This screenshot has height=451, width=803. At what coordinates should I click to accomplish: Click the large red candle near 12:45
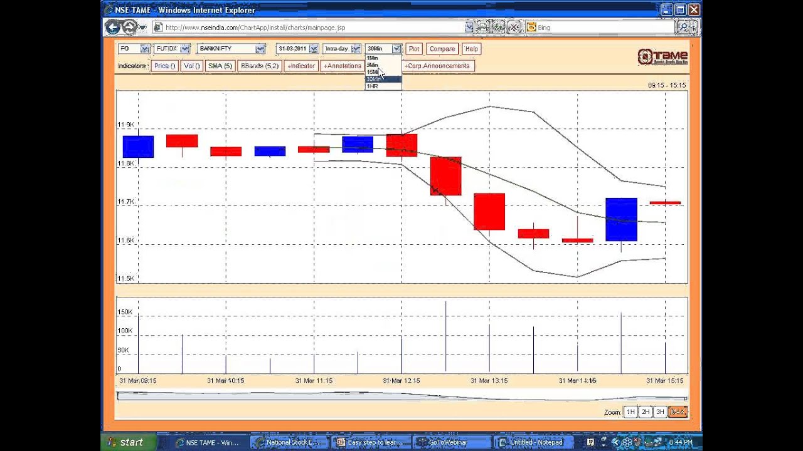click(445, 176)
